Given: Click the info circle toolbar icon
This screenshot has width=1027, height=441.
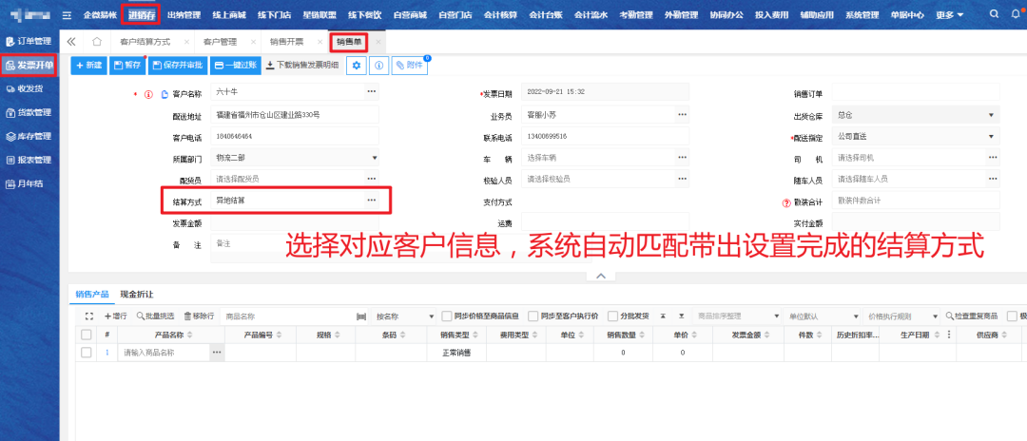Looking at the screenshot, I should click(378, 65).
